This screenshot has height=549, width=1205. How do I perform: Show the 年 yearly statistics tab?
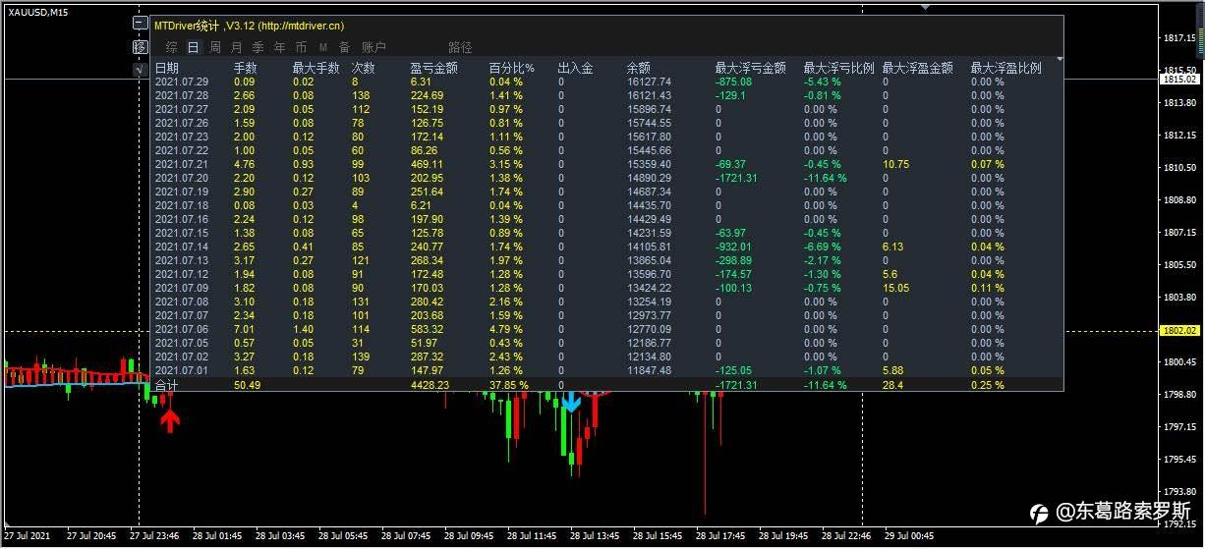tap(279, 47)
